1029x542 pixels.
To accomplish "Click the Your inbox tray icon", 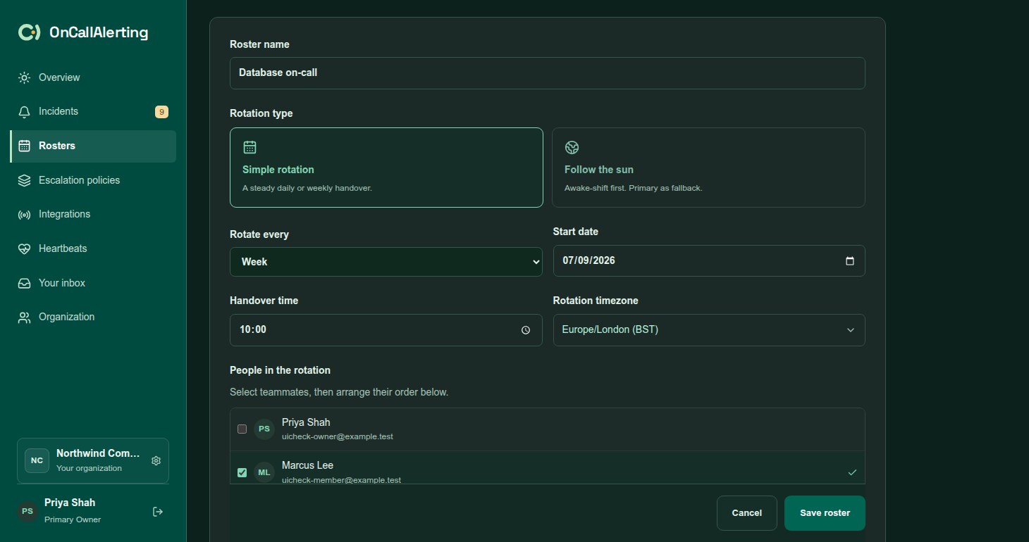I will tap(25, 283).
